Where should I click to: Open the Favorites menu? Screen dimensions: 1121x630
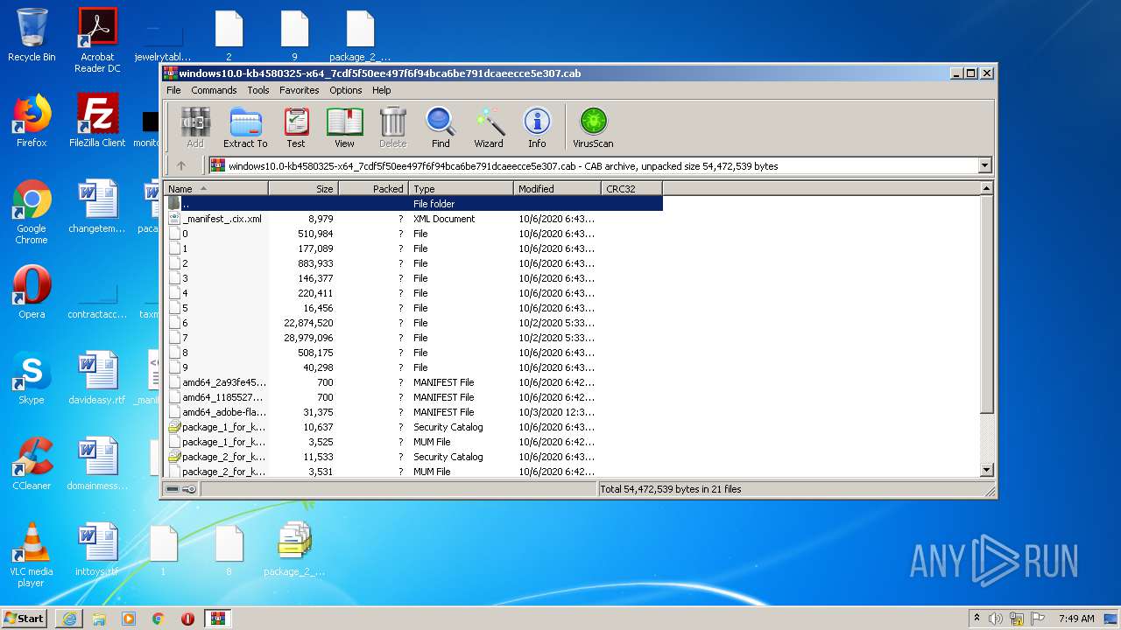(300, 90)
